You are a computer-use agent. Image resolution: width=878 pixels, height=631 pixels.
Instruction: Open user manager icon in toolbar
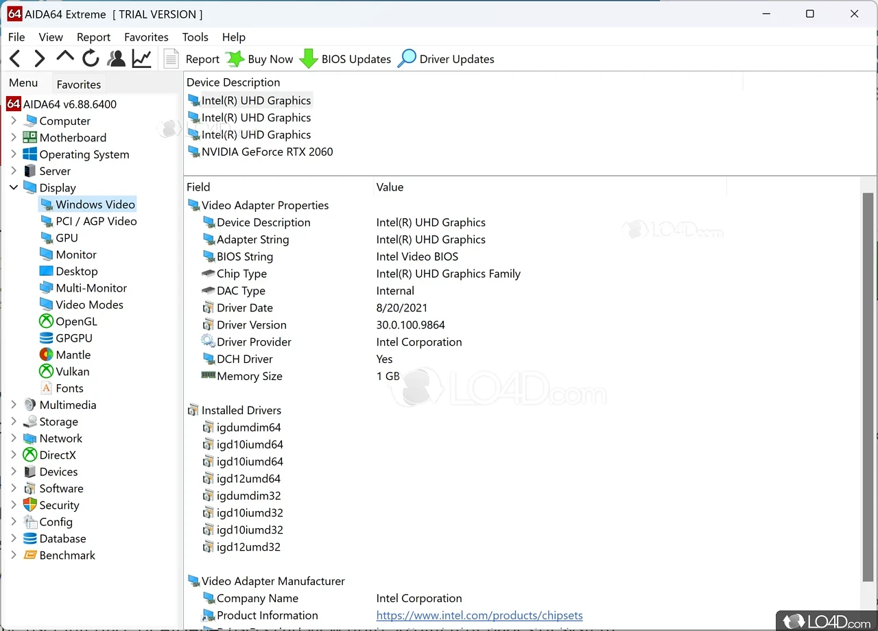coord(117,59)
